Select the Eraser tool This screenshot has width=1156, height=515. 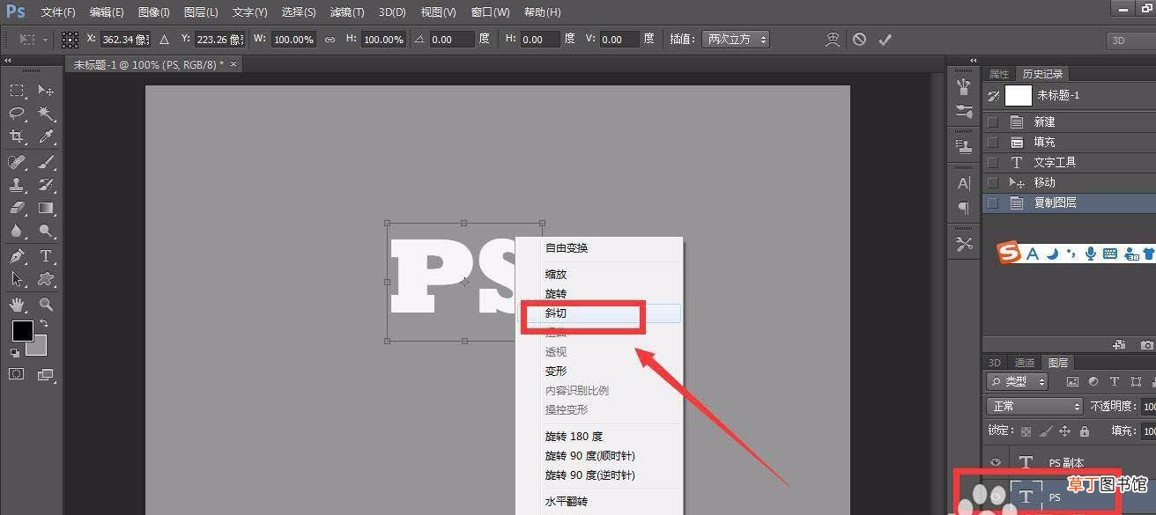coord(17,208)
